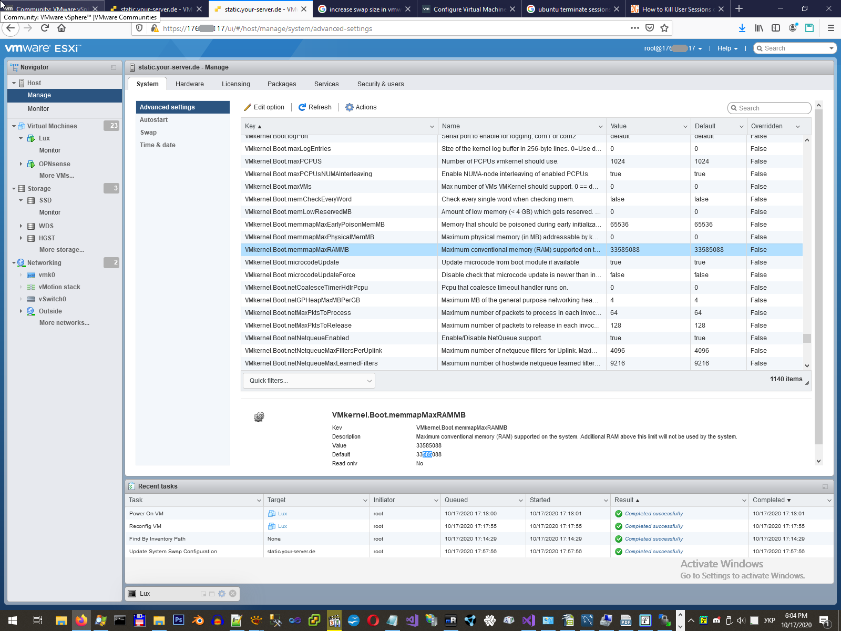
Task: Collapse the Virtual Machines tree node
Action: (14, 126)
